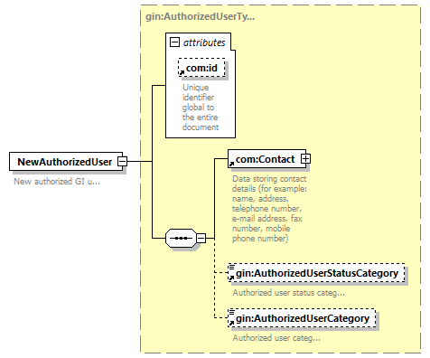
Task: Collapse the attributes box
Action: pos(174,42)
